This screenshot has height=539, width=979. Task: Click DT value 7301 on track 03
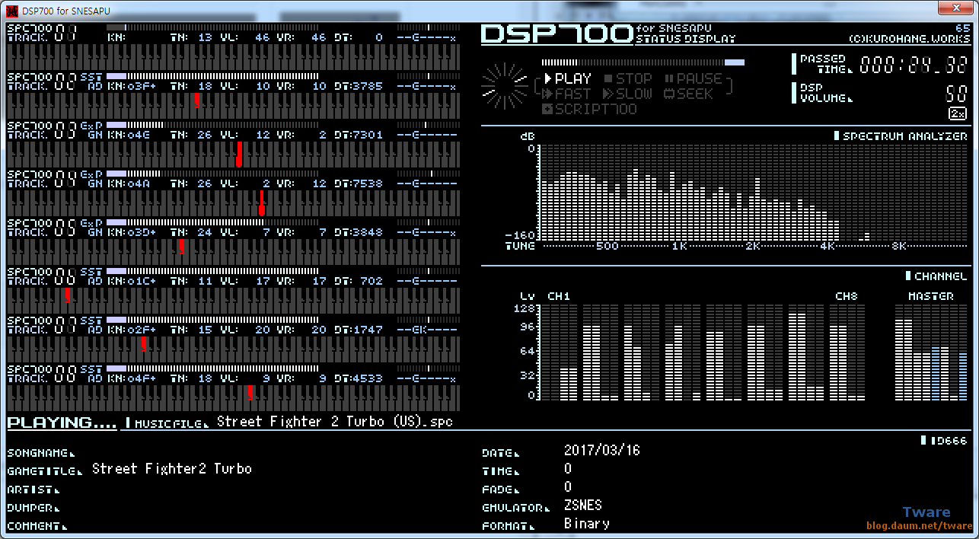click(x=368, y=135)
